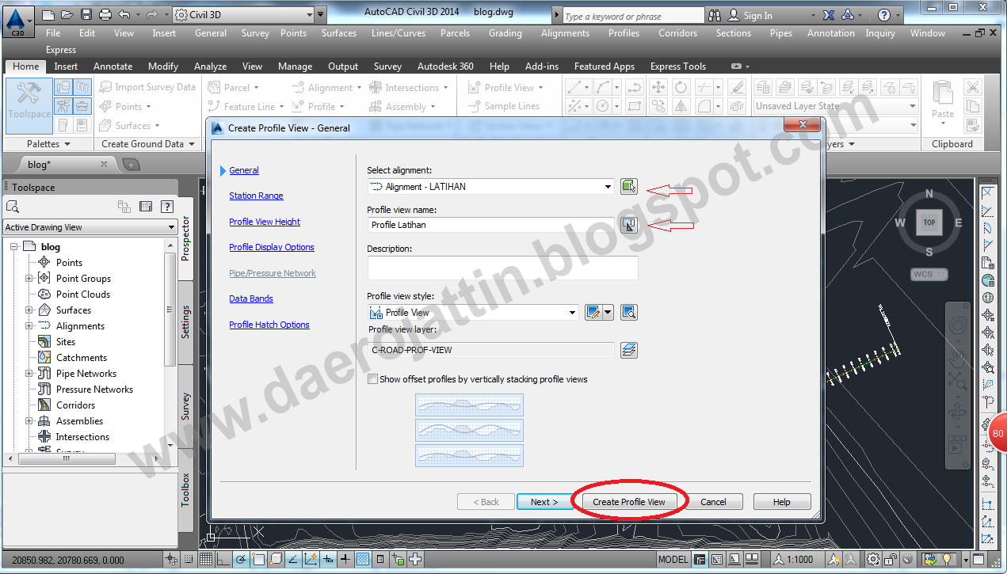Open the profile view layer selector icon
The height and width of the screenshot is (574, 1007).
pos(628,350)
